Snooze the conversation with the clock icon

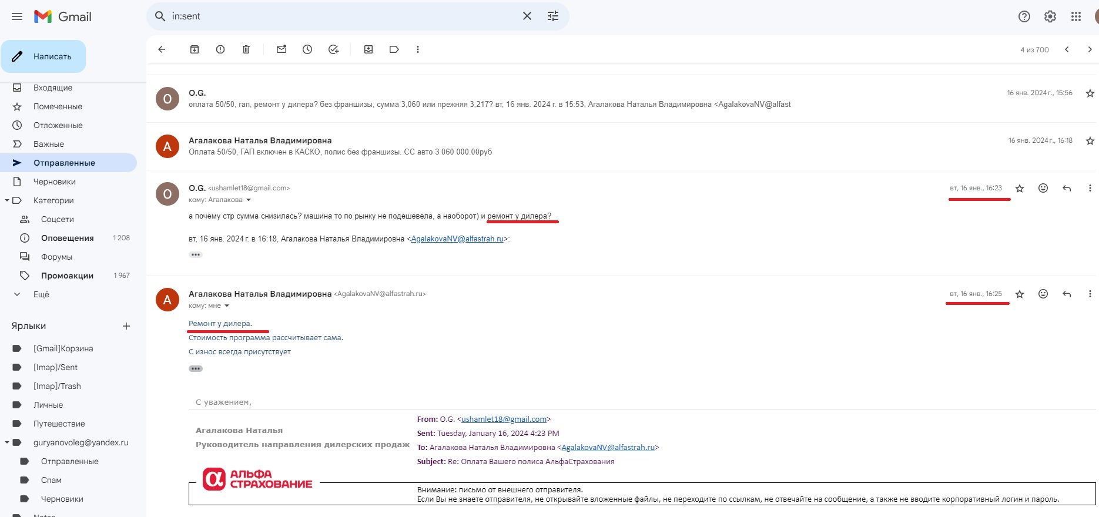pyautogui.click(x=307, y=49)
